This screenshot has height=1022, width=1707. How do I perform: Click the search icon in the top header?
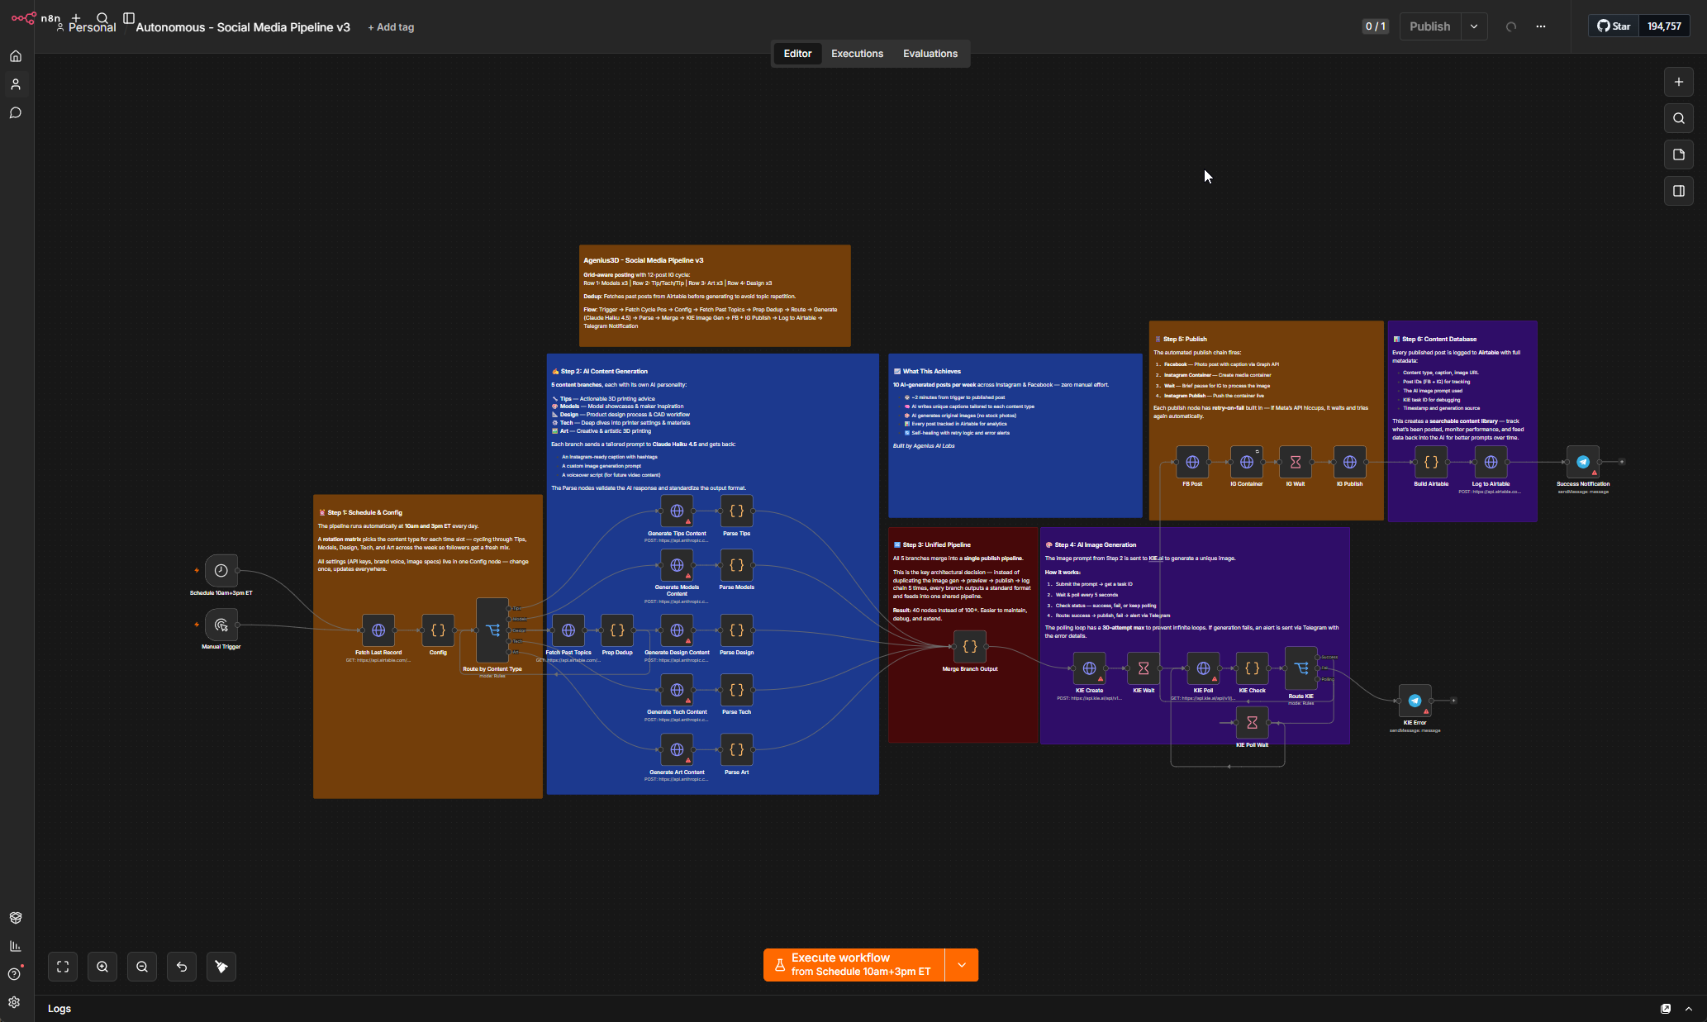coord(102,17)
